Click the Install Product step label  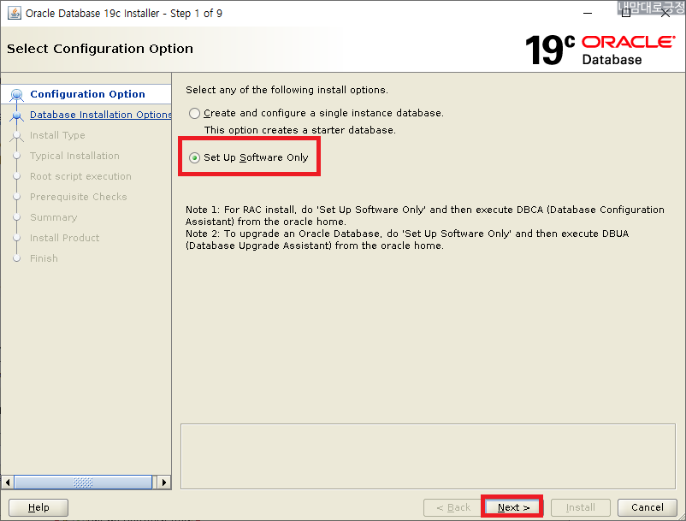[64, 238]
